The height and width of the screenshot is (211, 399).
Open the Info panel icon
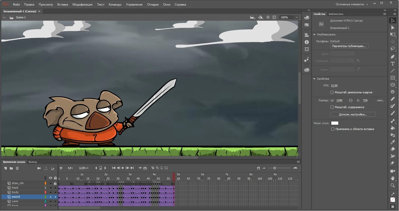[307, 42]
